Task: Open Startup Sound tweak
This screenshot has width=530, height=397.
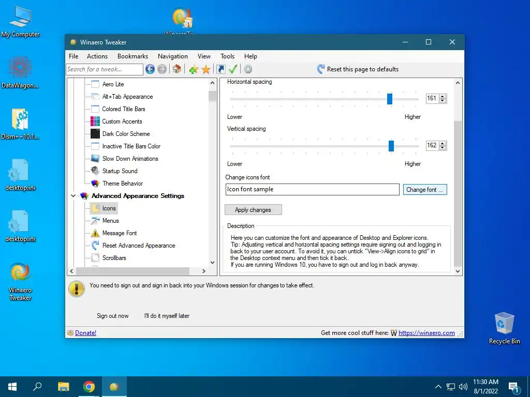Action: coord(120,171)
